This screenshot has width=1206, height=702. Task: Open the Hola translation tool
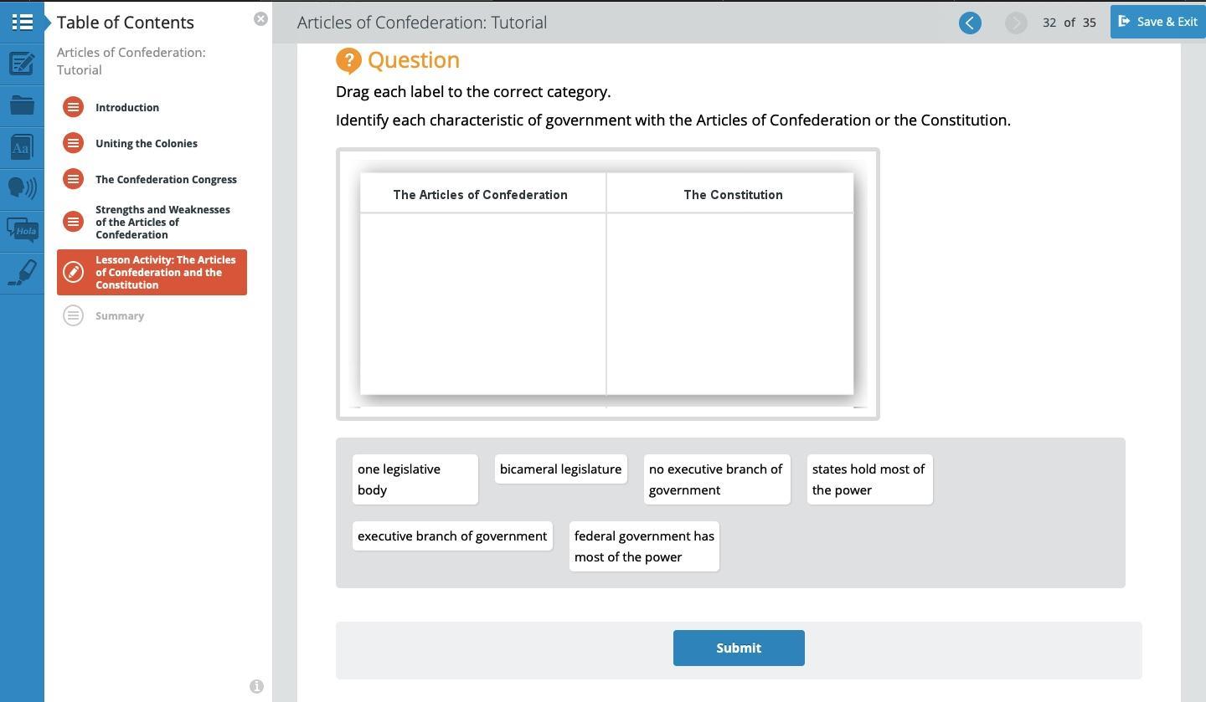(x=22, y=229)
